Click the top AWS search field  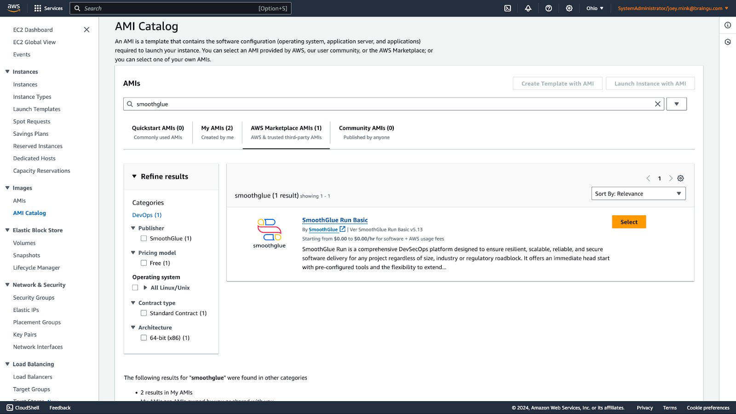[180, 8]
